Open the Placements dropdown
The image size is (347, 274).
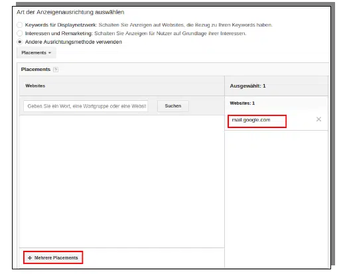[x=36, y=52]
